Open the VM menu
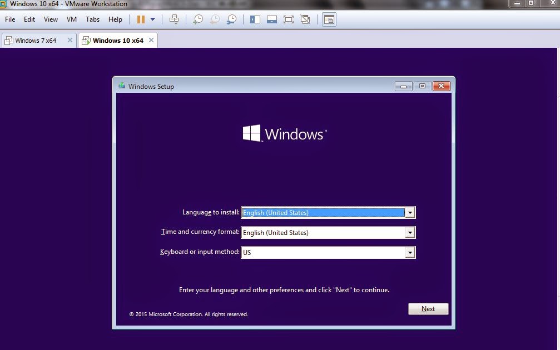 click(71, 19)
